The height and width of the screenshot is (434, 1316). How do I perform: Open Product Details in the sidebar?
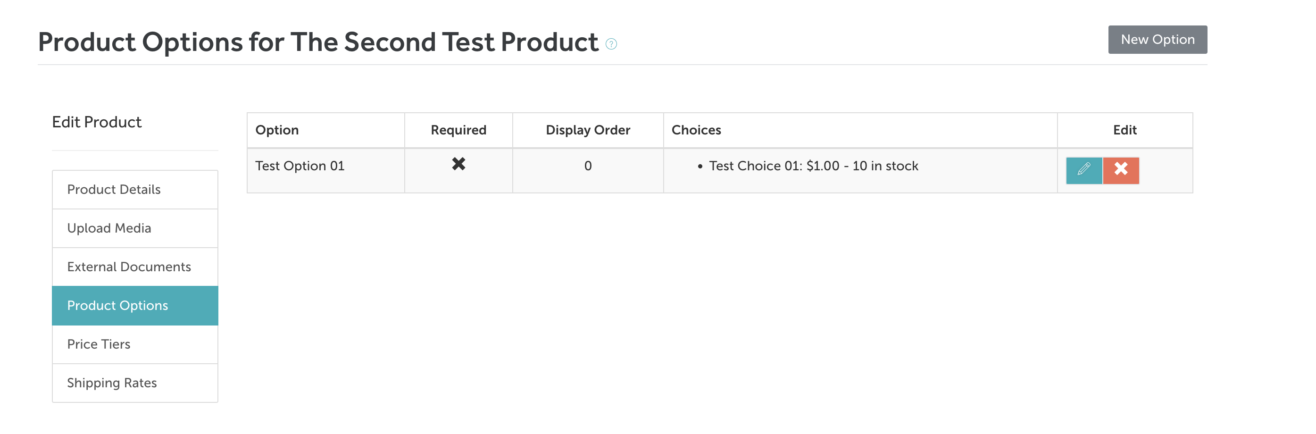click(114, 190)
